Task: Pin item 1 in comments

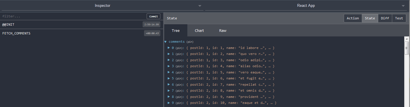Action: click(x=179, y=54)
